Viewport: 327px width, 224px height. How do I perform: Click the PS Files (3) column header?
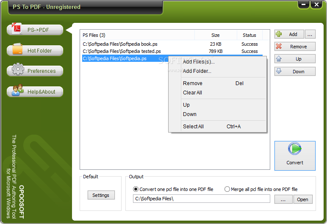(137, 35)
